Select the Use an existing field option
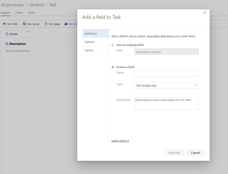The height and width of the screenshot is (174, 228). 113,45
